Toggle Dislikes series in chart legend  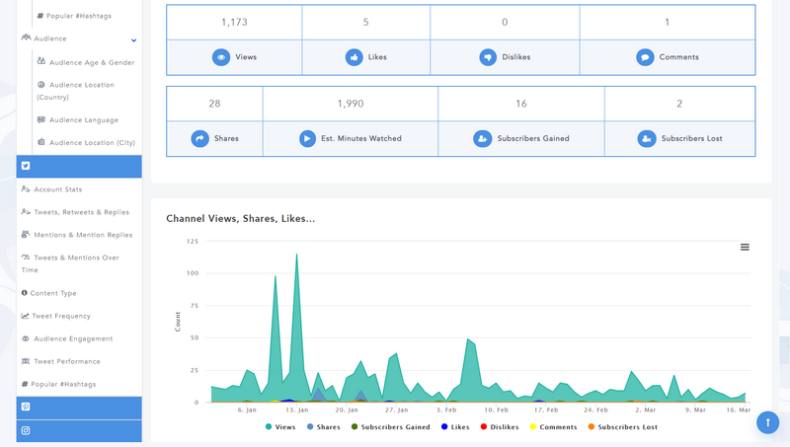click(x=500, y=427)
